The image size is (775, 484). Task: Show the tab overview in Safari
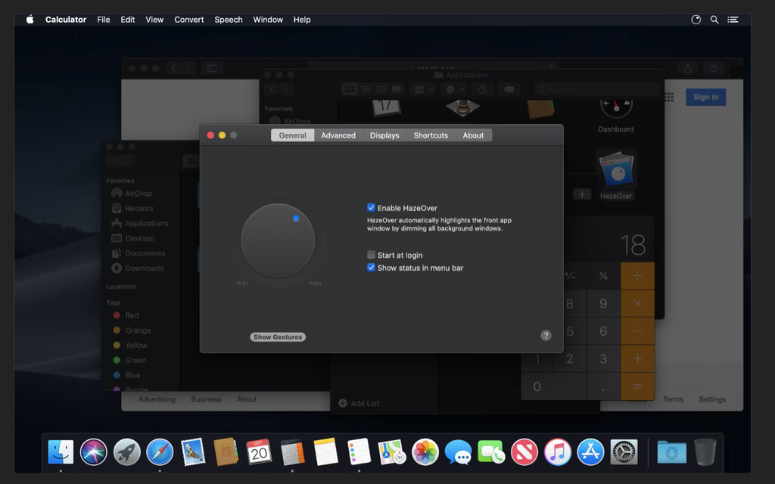713,68
